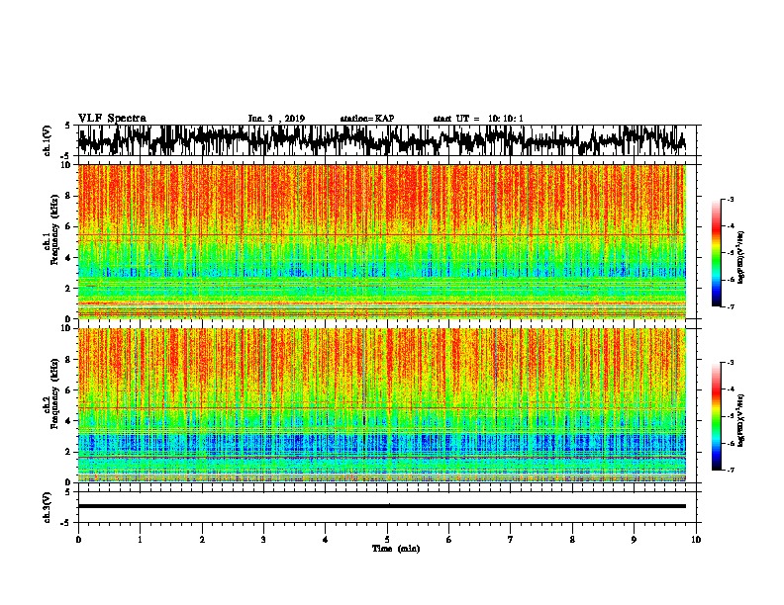Click the time axis tick label "4"
This screenshot has height=605, width=784.
326,540
